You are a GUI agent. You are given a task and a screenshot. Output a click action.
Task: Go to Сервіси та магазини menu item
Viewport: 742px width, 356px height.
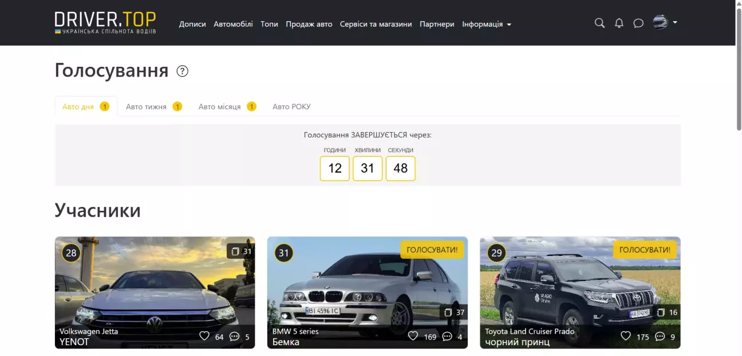point(376,24)
